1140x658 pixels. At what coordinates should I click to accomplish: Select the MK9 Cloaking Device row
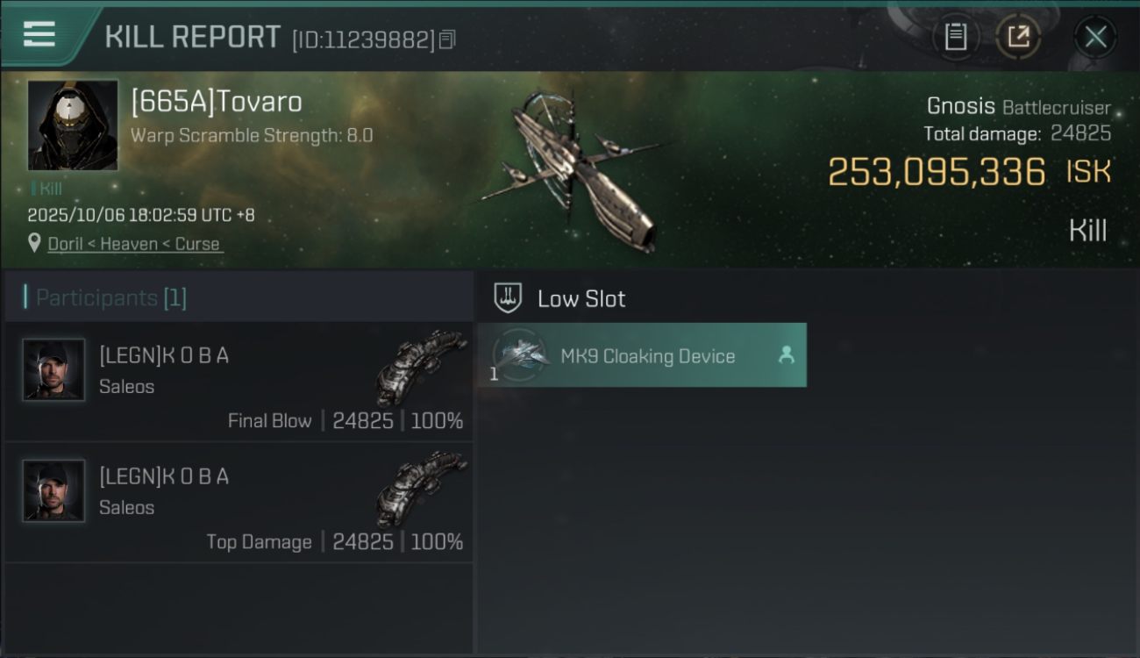tap(642, 354)
